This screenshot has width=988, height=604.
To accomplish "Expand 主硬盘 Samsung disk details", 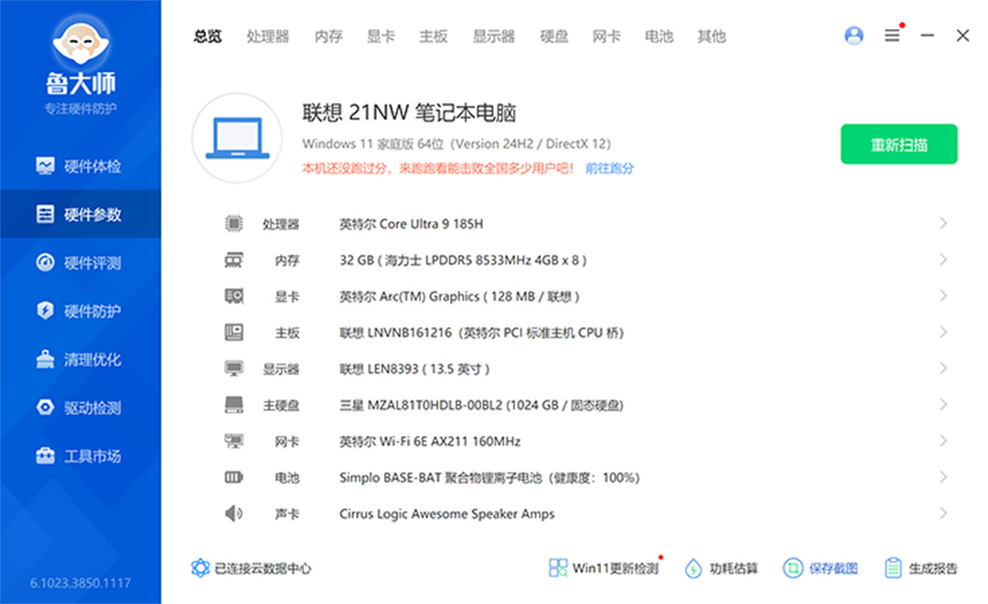I will pos(943,405).
